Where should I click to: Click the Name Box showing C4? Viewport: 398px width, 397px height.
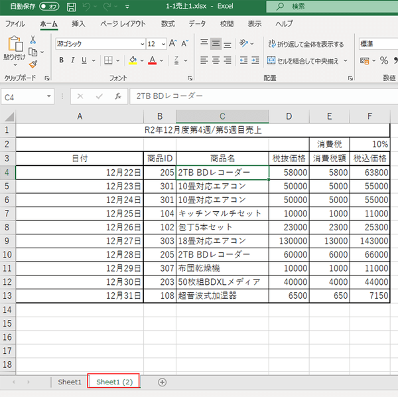(27, 97)
